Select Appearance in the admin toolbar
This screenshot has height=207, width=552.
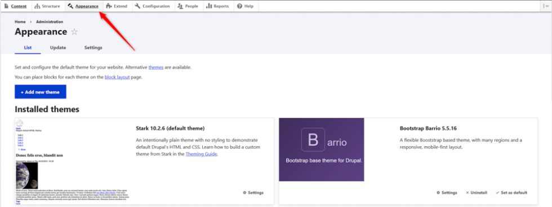point(83,6)
